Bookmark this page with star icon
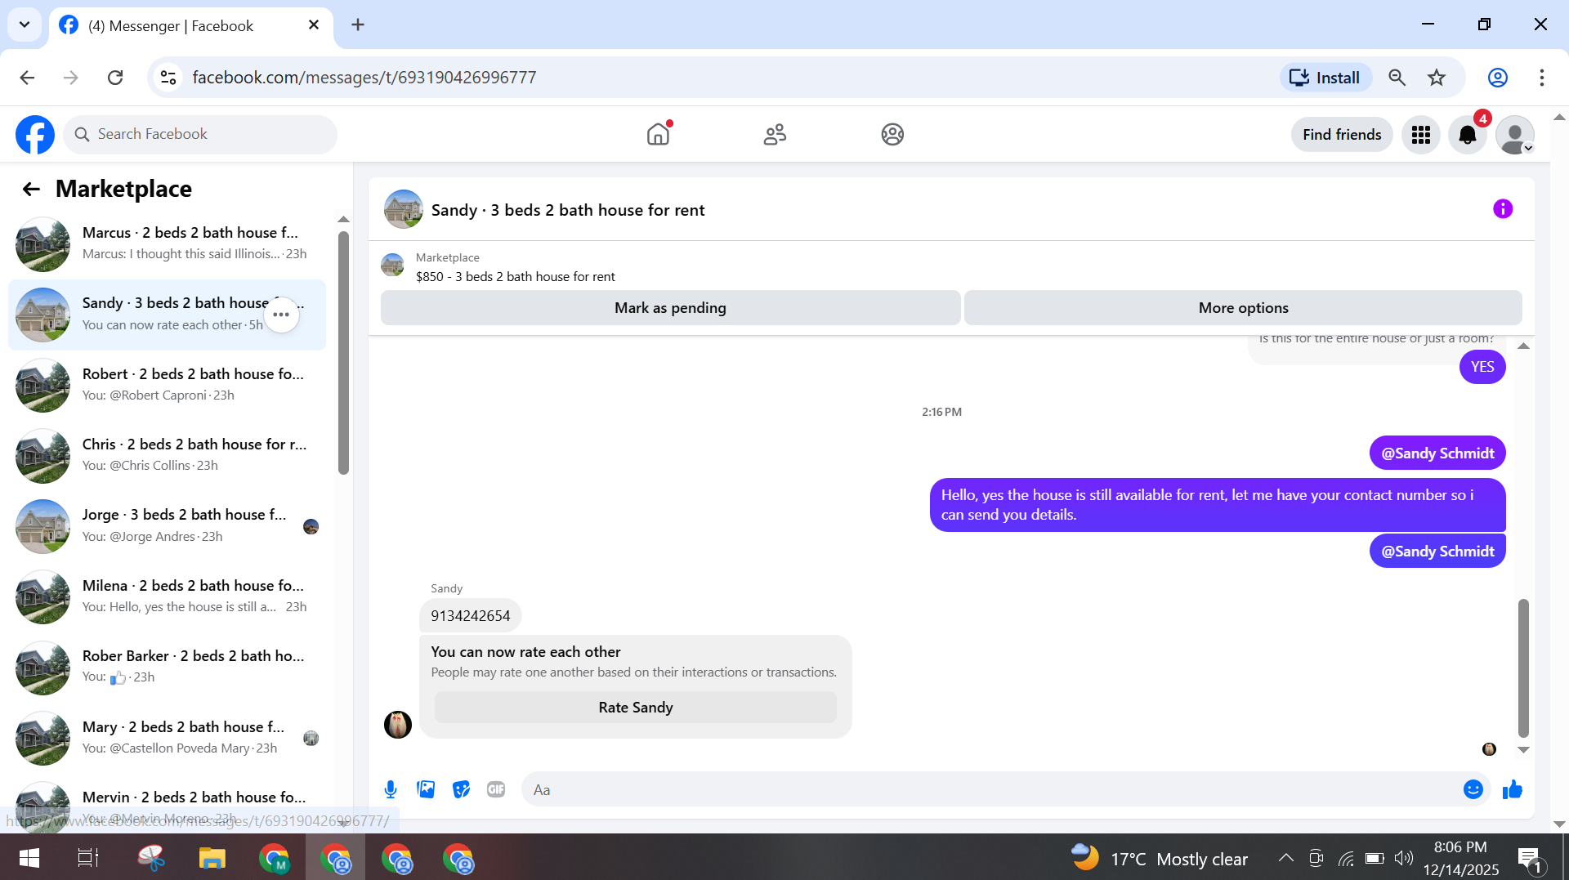1569x880 pixels. 1437,78
